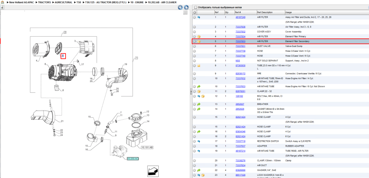Click blue arrow on BOLT,Hex row
369x178 pixels.
tap(199, 96)
